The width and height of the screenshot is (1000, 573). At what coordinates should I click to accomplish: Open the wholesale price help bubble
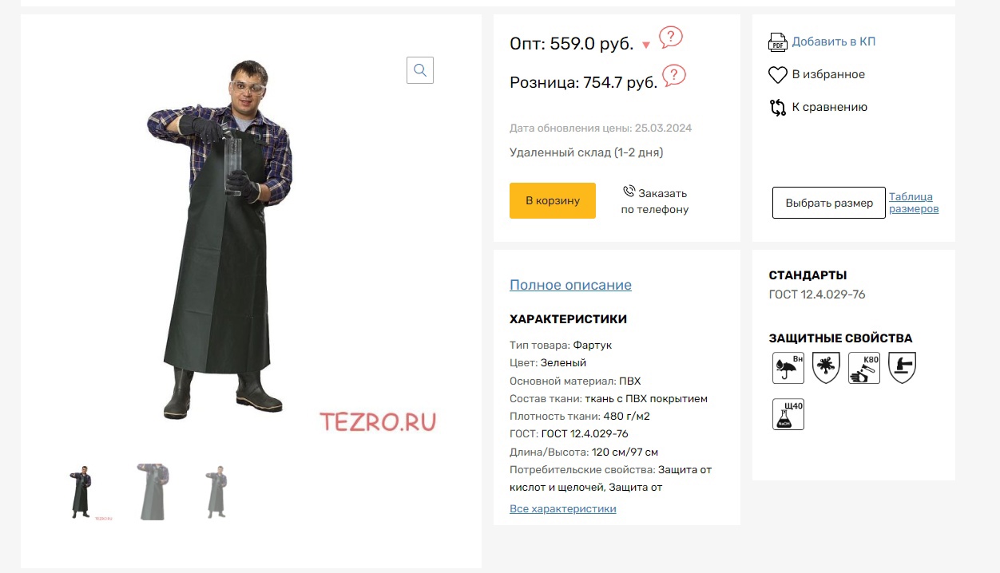(x=671, y=37)
